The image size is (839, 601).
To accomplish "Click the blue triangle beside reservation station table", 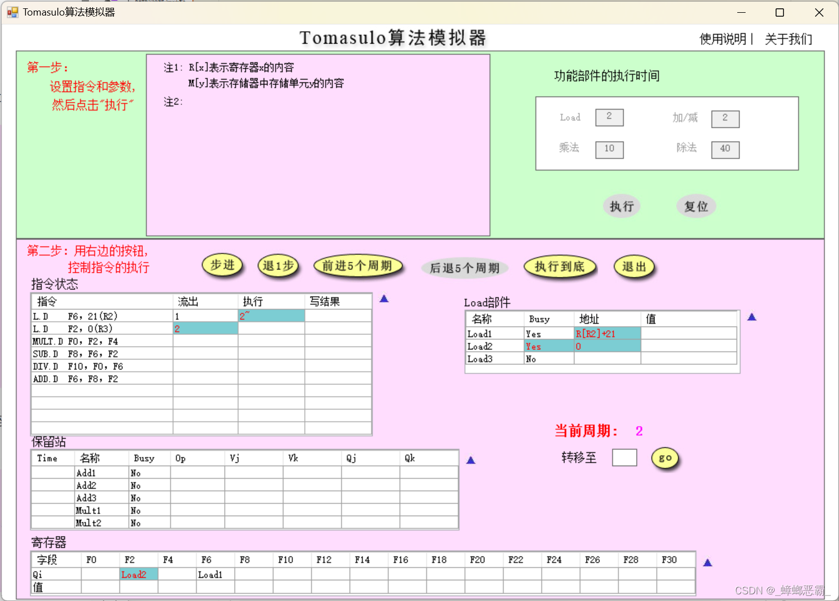I will tap(470, 460).
